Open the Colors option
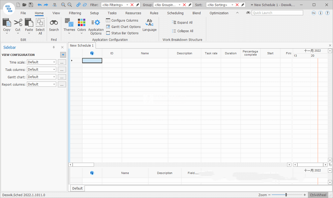 tap(82, 26)
